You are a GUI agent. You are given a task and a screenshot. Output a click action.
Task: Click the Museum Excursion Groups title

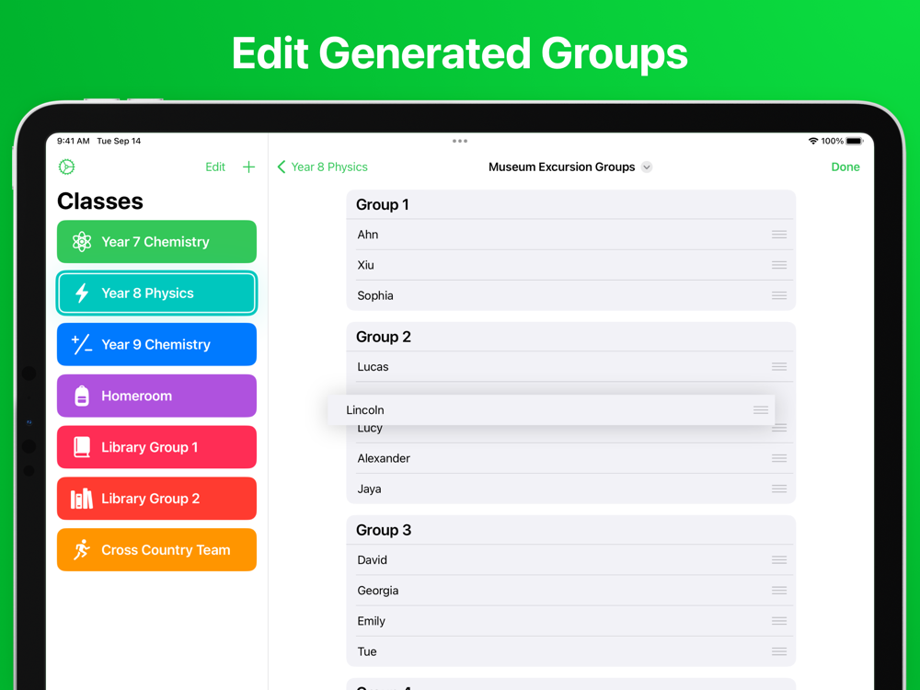click(x=561, y=167)
